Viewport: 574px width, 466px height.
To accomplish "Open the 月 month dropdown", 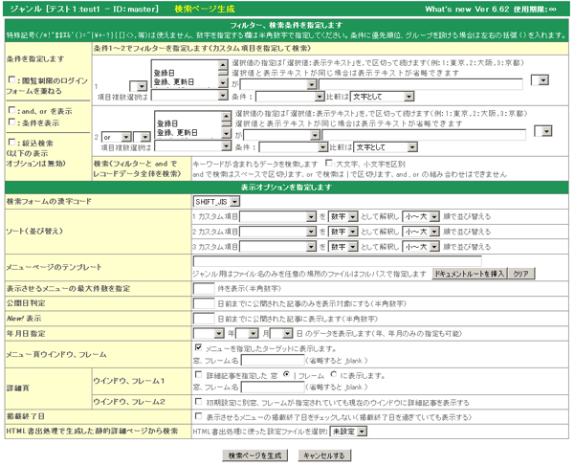I will tap(248, 334).
